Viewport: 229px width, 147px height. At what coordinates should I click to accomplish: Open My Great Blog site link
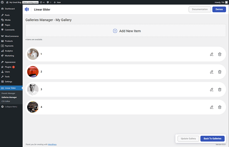[14, 2]
